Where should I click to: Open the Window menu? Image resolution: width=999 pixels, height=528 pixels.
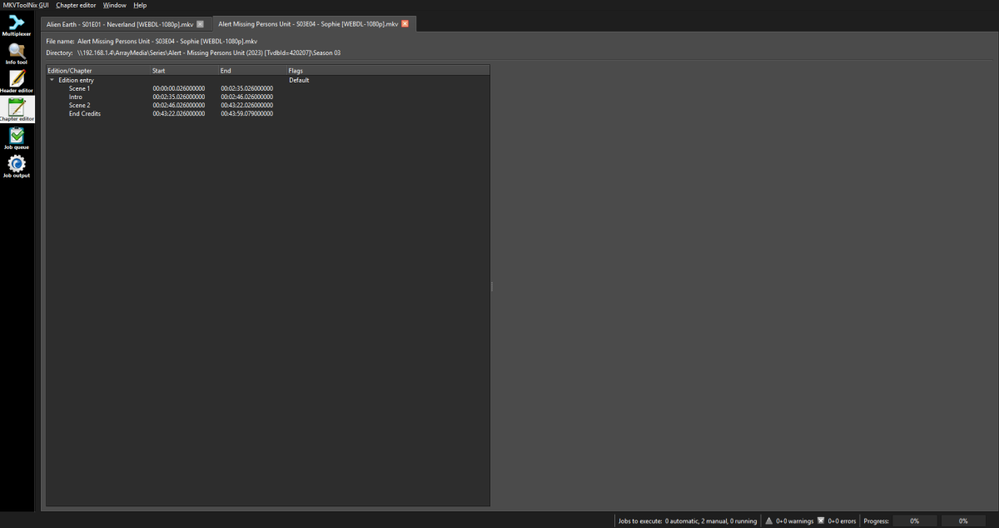pyautogui.click(x=115, y=5)
